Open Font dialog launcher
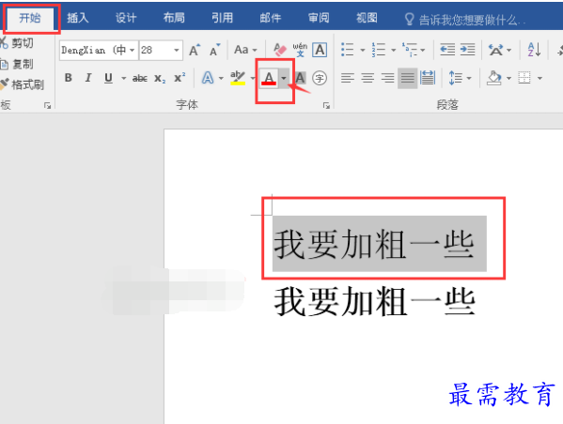 click(x=326, y=105)
